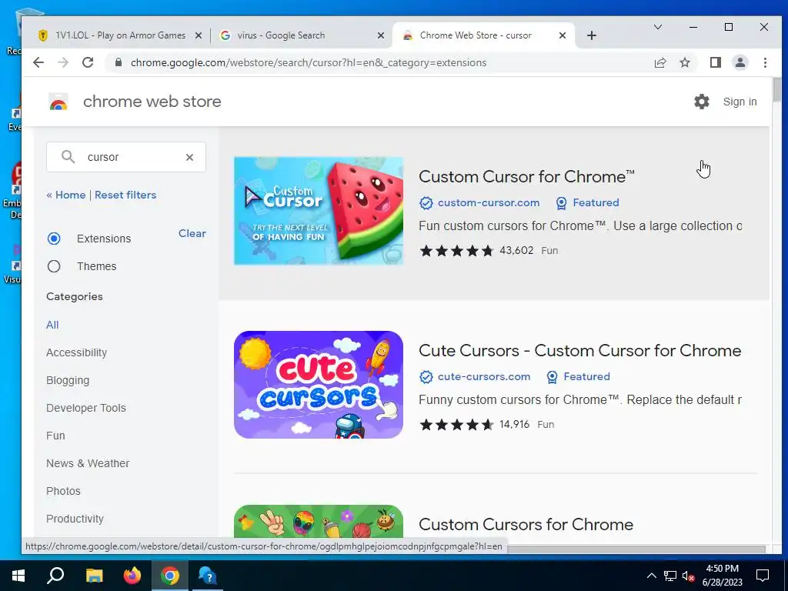Click the Chrome Web Store logo

[58, 102]
